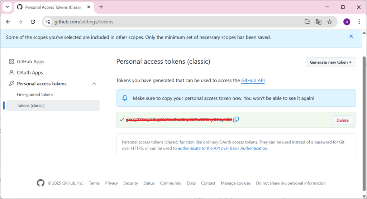The width and height of the screenshot is (367, 199).
Task: Click the GitHub Apps grid icon
Action: (11, 62)
